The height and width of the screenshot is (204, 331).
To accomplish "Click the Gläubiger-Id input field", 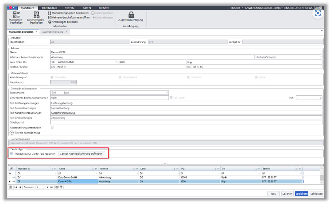I will coord(186,122).
